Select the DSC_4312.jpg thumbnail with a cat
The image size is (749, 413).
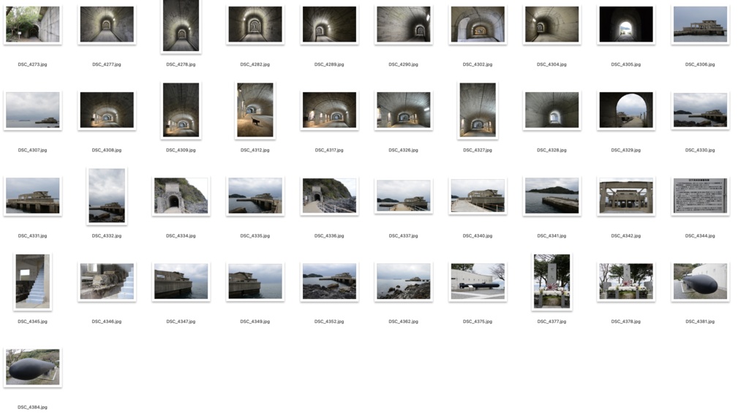click(255, 110)
